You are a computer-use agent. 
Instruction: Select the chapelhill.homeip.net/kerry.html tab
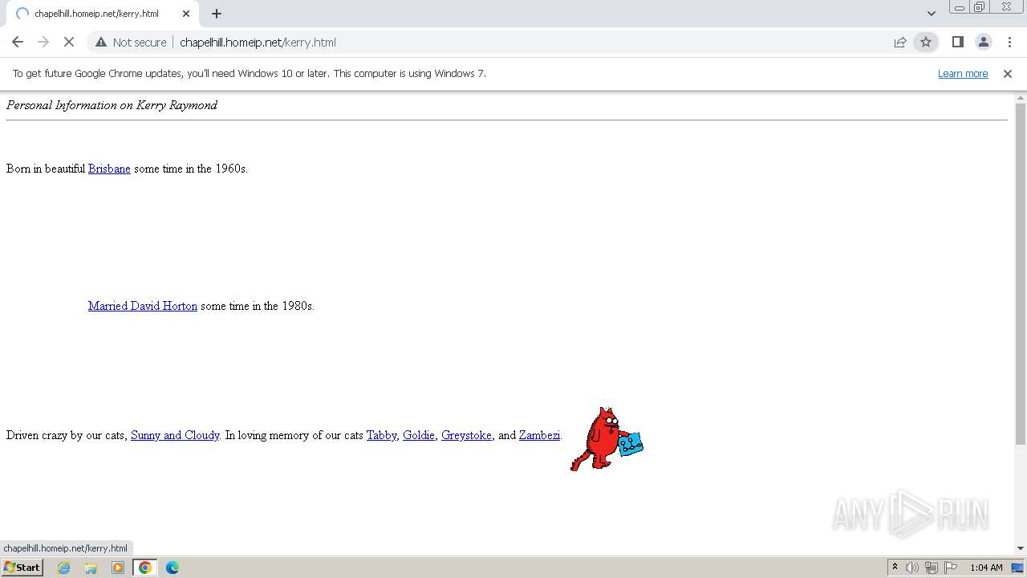click(102, 14)
